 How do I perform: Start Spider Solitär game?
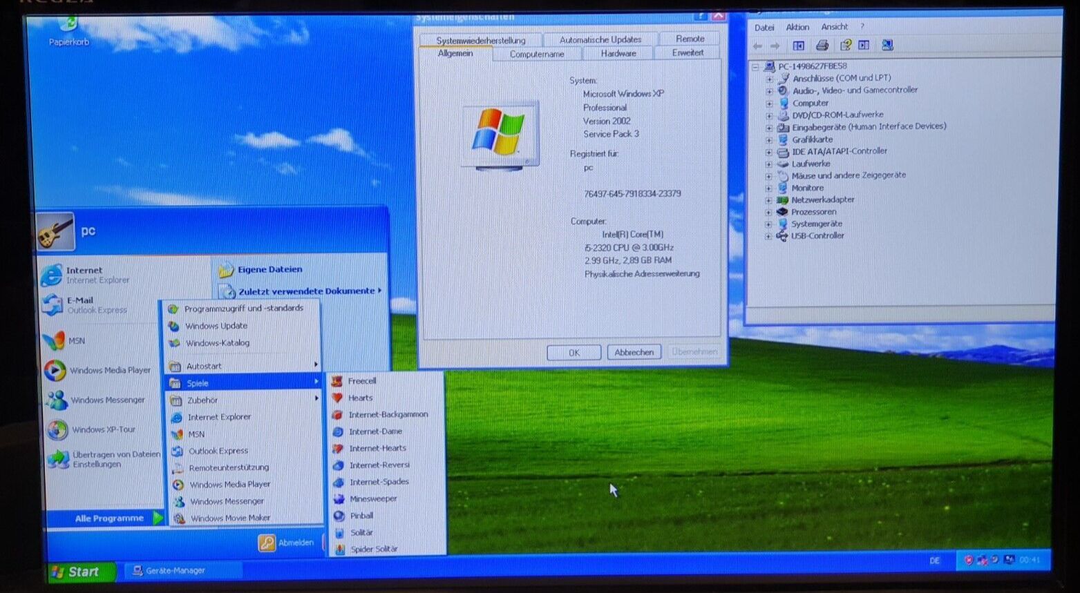click(x=373, y=550)
